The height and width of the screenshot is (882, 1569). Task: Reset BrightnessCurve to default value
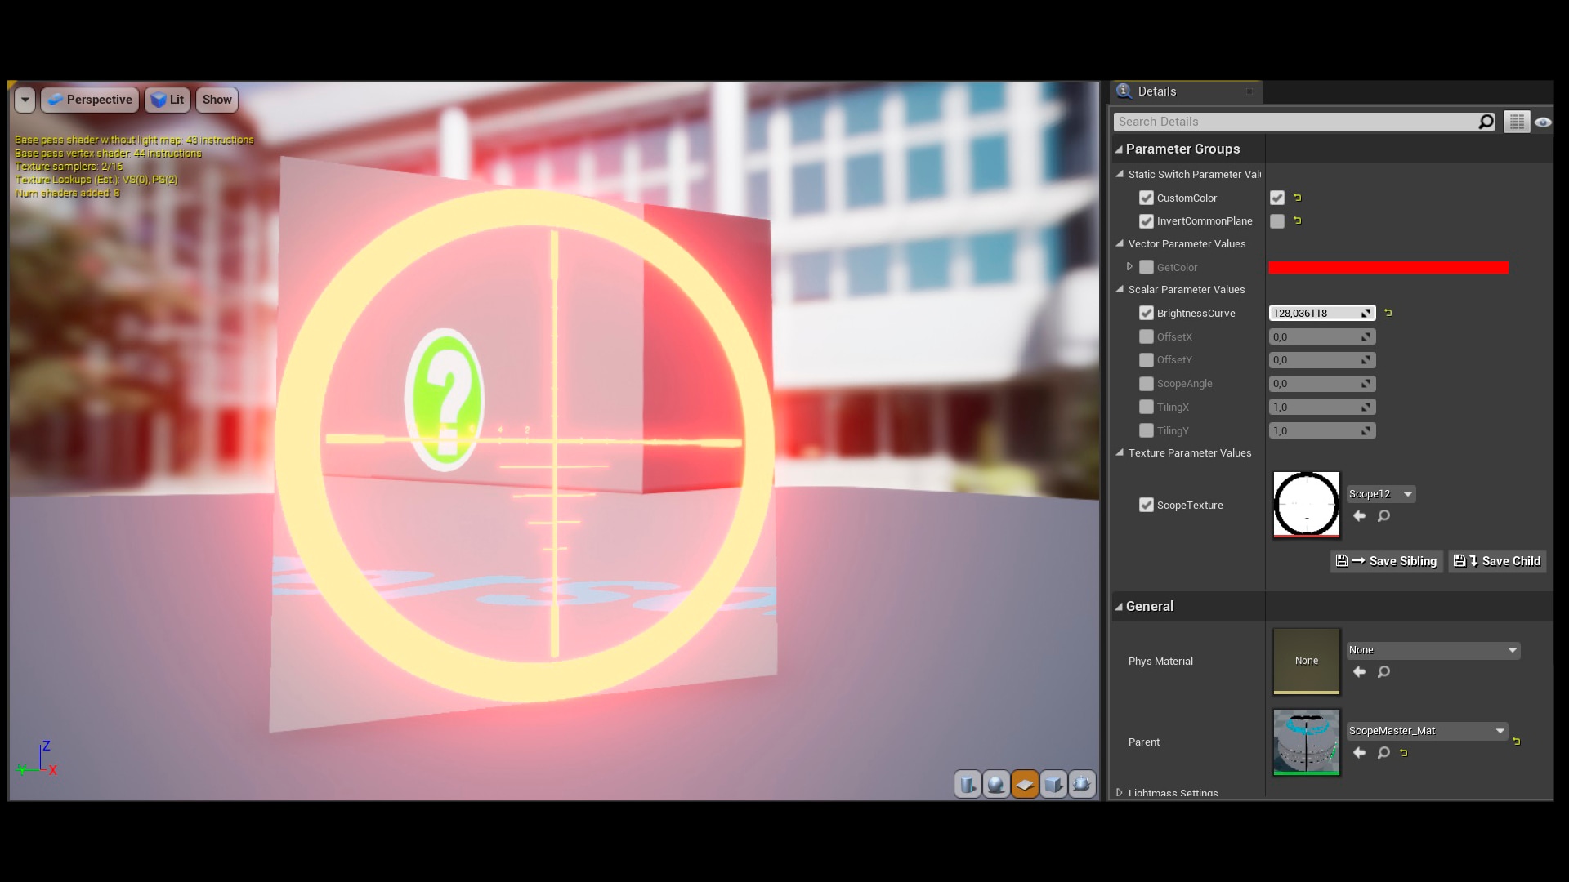point(1389,313)
